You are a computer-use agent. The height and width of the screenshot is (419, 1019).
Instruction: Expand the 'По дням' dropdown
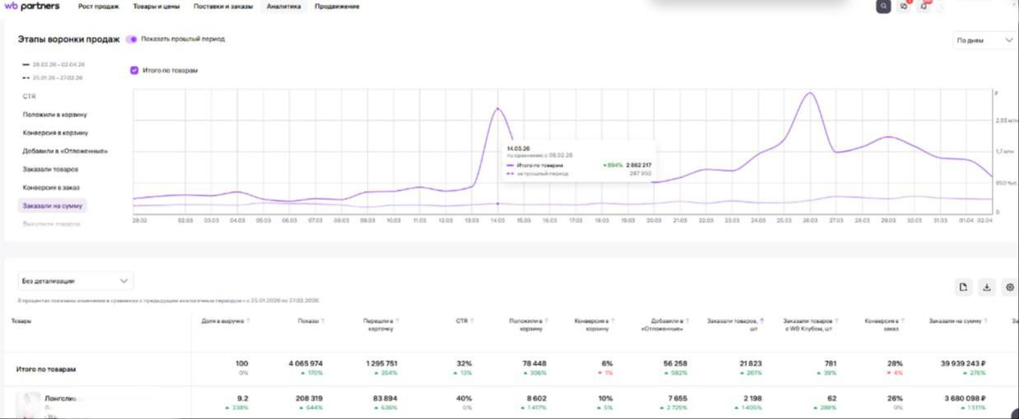(x=984, y=40)
